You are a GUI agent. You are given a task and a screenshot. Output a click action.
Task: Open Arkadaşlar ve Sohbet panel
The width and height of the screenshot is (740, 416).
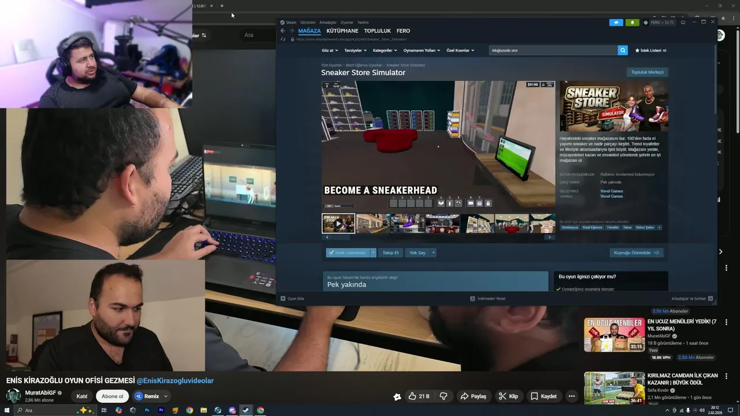click(x=691, y=299)
